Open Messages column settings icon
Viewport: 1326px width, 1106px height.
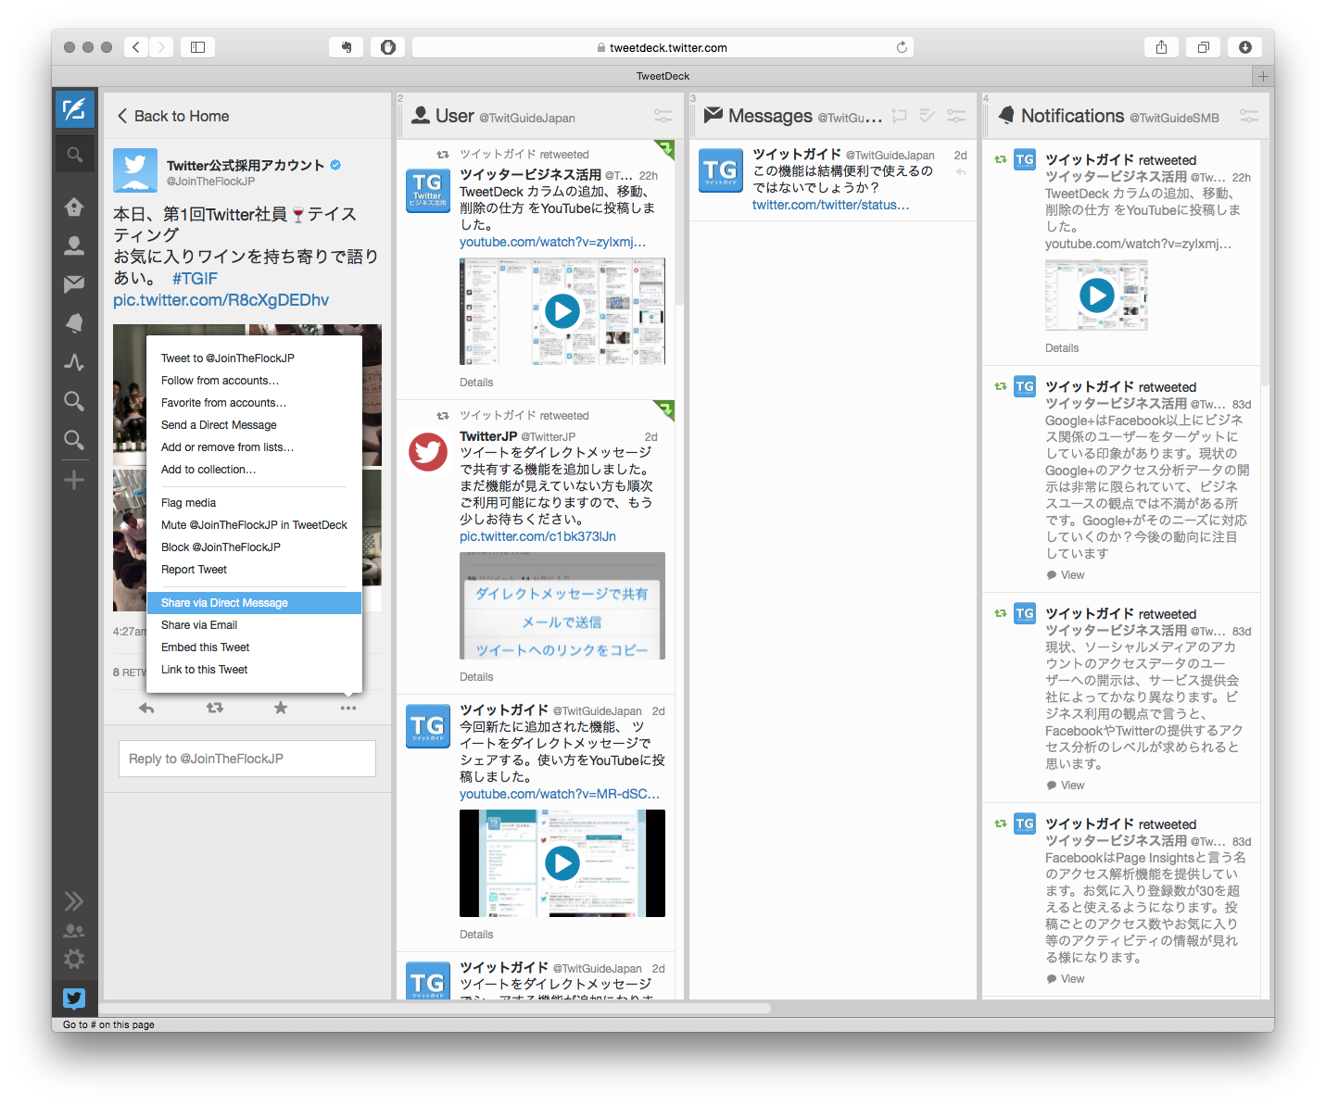[956, 116]
